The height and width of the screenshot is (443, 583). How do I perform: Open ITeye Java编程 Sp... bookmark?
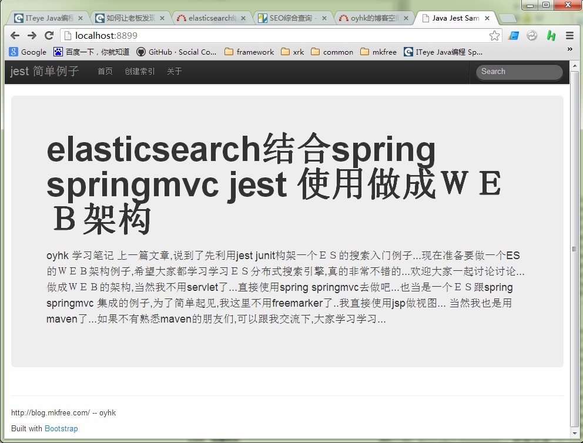(x=443, y=52)
